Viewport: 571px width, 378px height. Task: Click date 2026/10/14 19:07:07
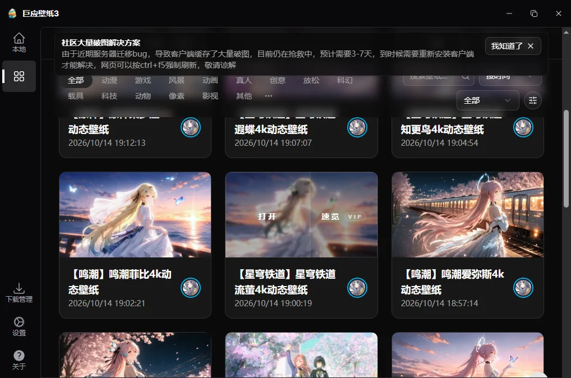point(273,143)
